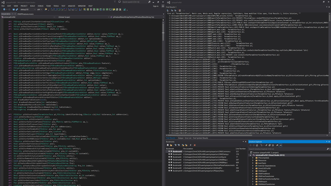Screen dimensions: 331x186
Task: Toggle checkbox for Bookmark8
Action: [x=169, y=165]
